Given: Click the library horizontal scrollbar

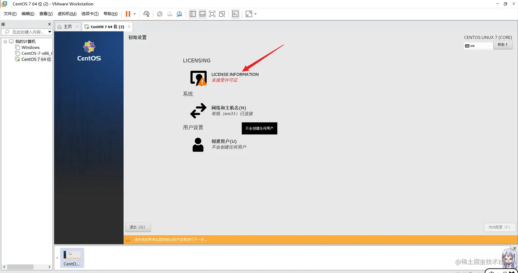Looking at the screenshot, I should click(21, 267).
